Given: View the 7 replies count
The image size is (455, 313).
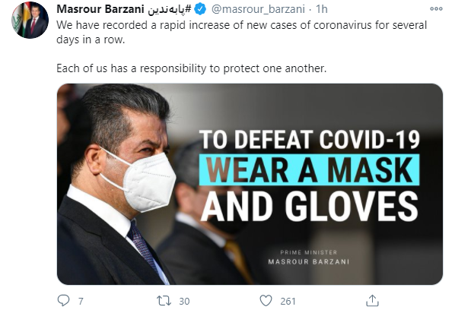Looking at the screenshot, I should click(81, 301).
